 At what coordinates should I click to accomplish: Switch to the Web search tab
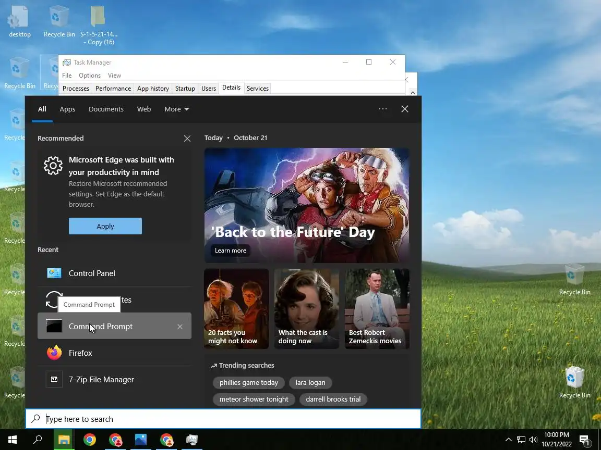click(x=144, y=109)
